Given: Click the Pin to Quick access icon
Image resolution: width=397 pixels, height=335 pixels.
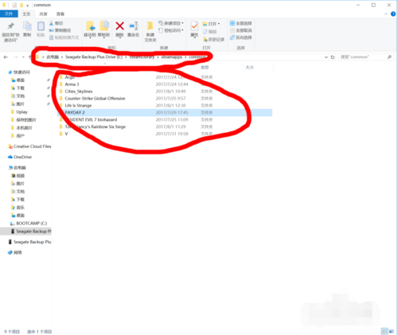Looking at the screenshot, I should coord(10,26).
